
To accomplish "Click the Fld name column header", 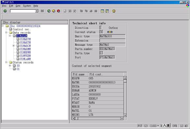I will (x=80, y=74).
